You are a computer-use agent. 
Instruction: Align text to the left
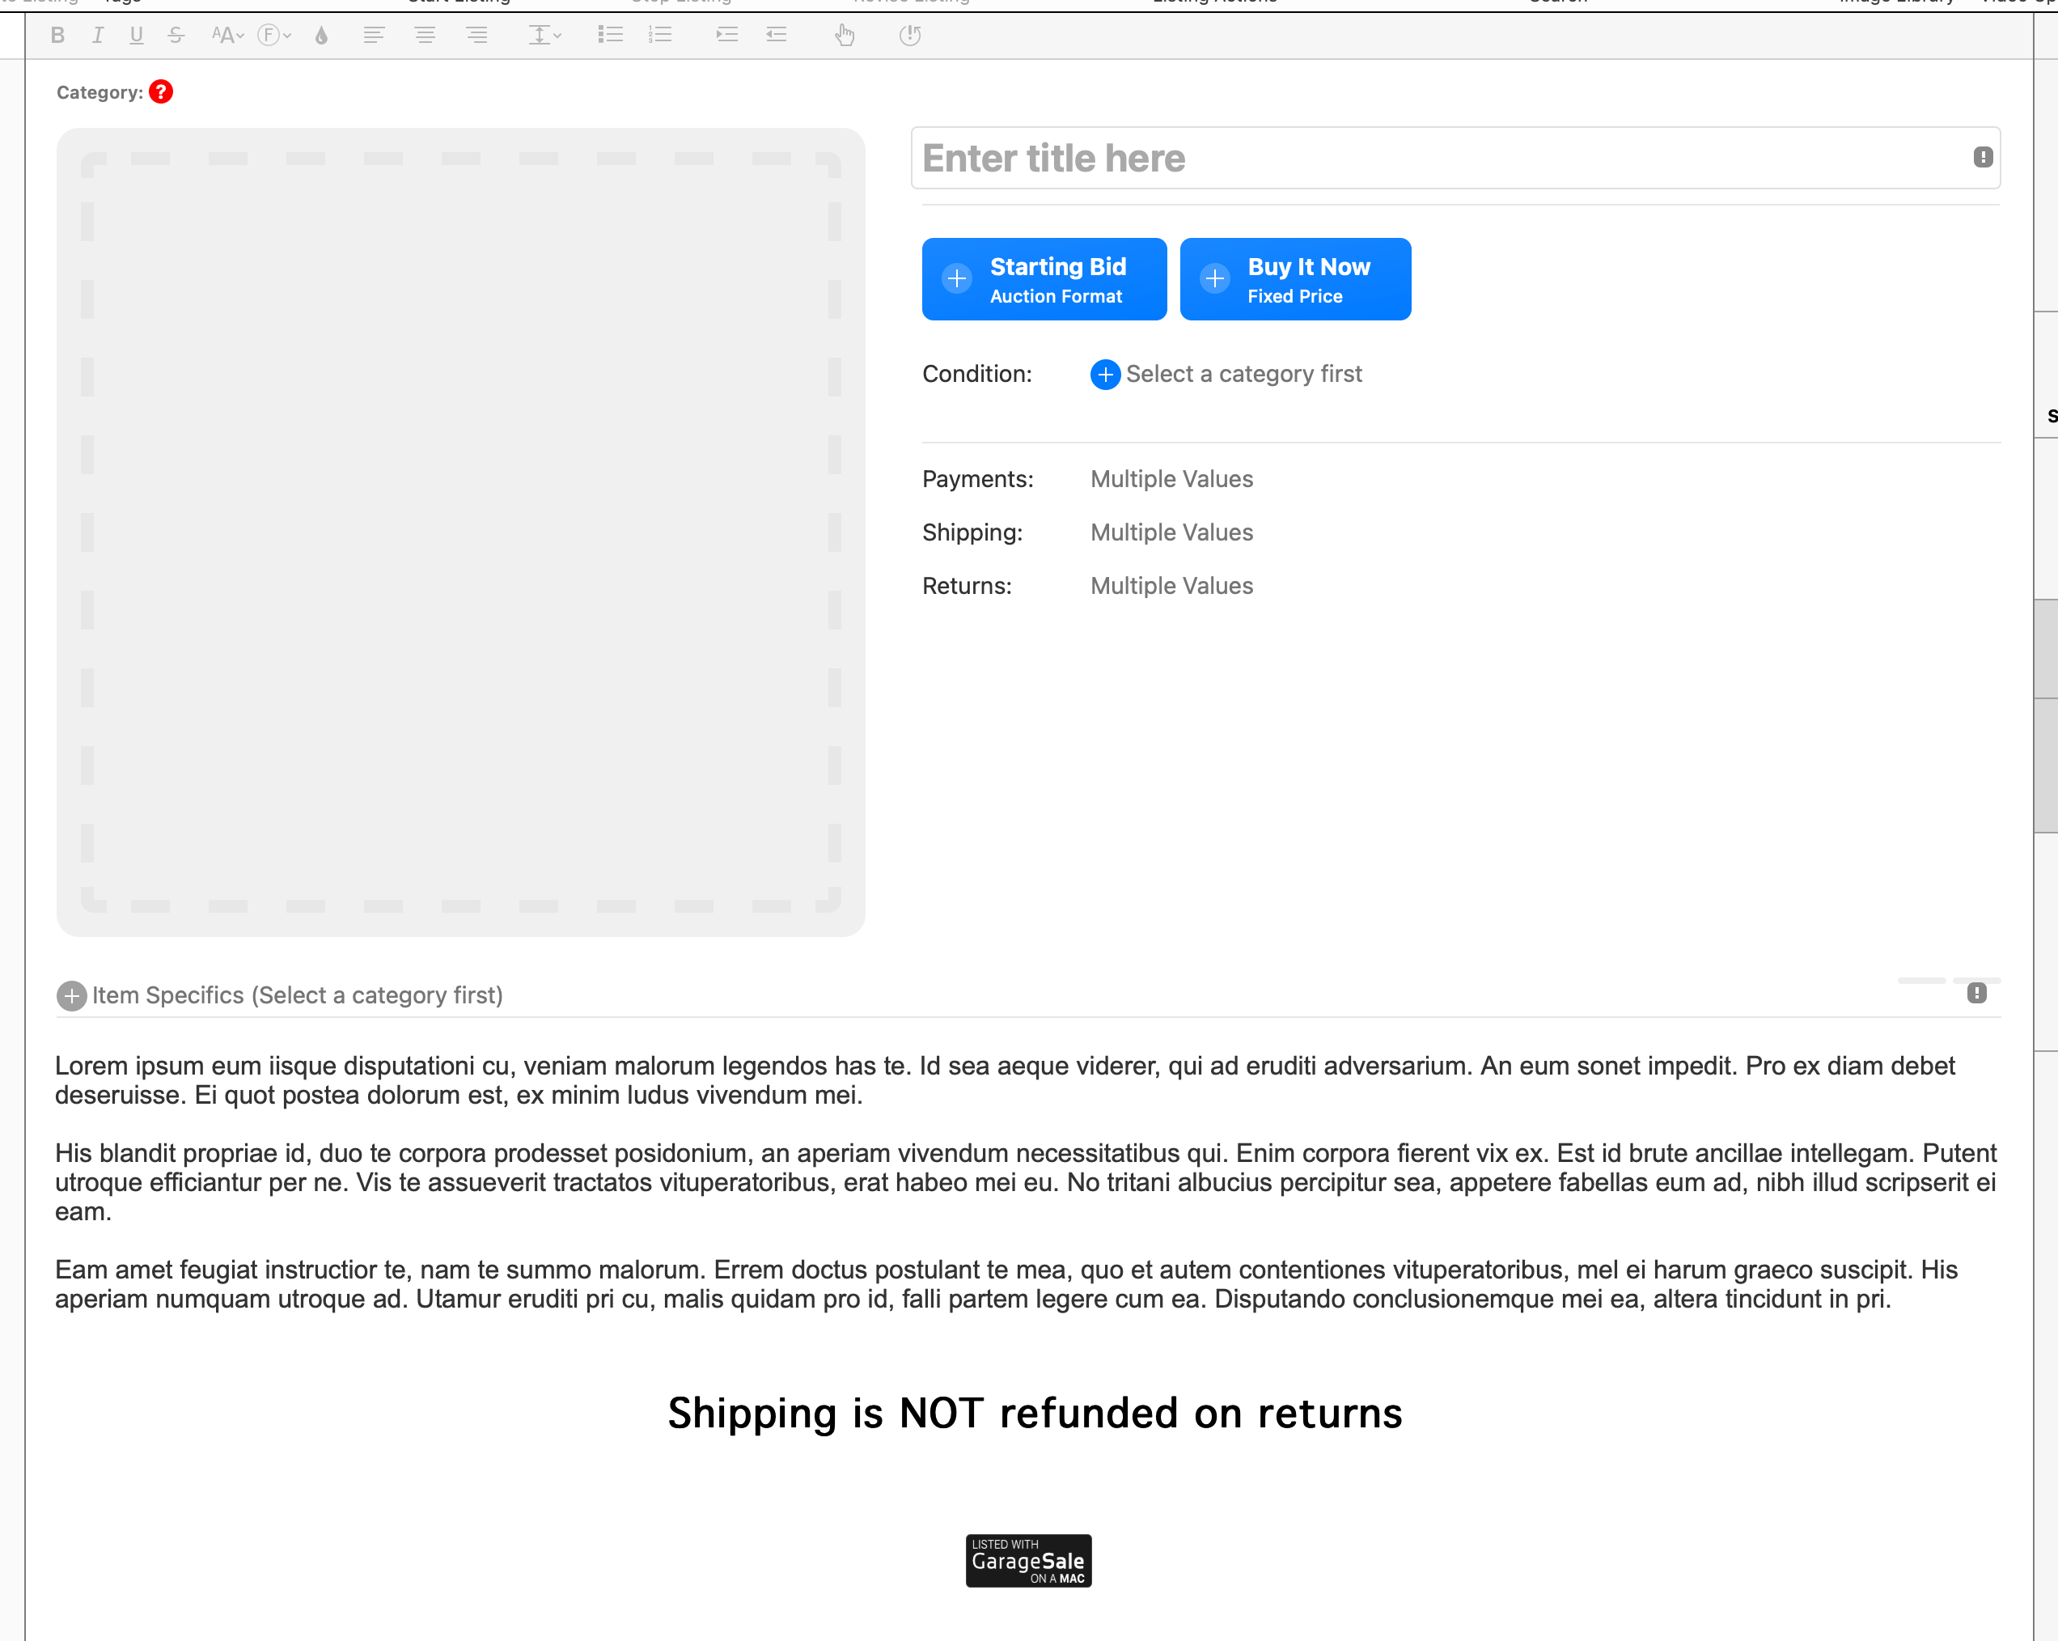tap(373, 36)
